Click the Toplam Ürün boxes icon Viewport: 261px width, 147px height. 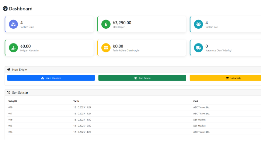coord(13,24)
